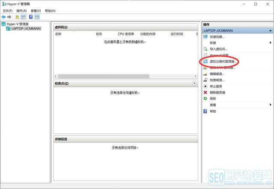Click the 快速创建 monitor icon
This screenshot has width=274, height=189.
[205, 37]
